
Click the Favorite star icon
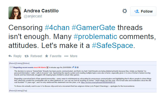pyautogui.click(x=47, y=56)
